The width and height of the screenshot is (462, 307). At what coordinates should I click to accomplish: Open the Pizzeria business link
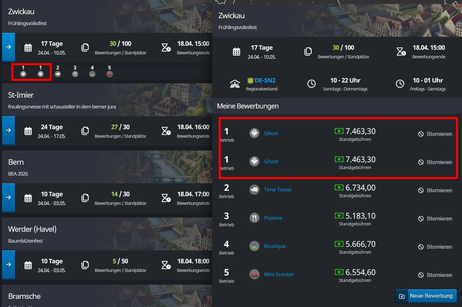[x=273, y=218]
